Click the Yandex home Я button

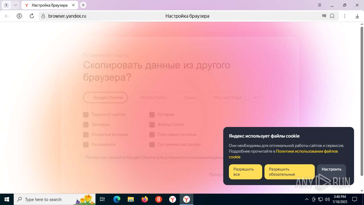19,16
